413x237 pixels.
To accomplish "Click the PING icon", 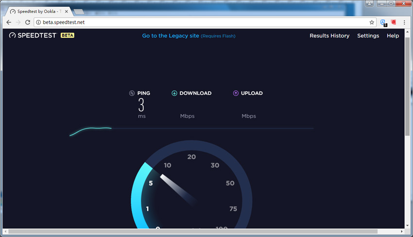I will point(132,93).
